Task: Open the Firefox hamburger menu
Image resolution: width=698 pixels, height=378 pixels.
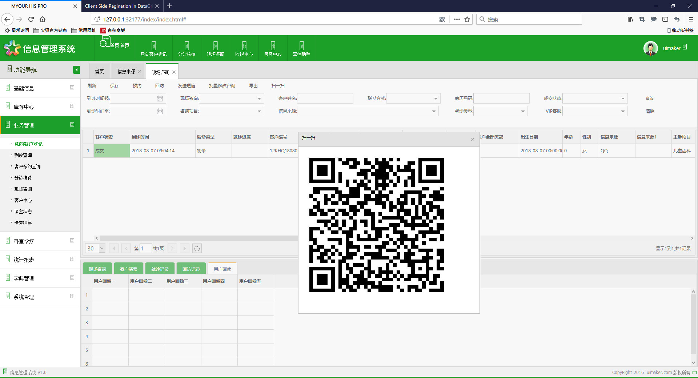Action: tap(691, 19)
